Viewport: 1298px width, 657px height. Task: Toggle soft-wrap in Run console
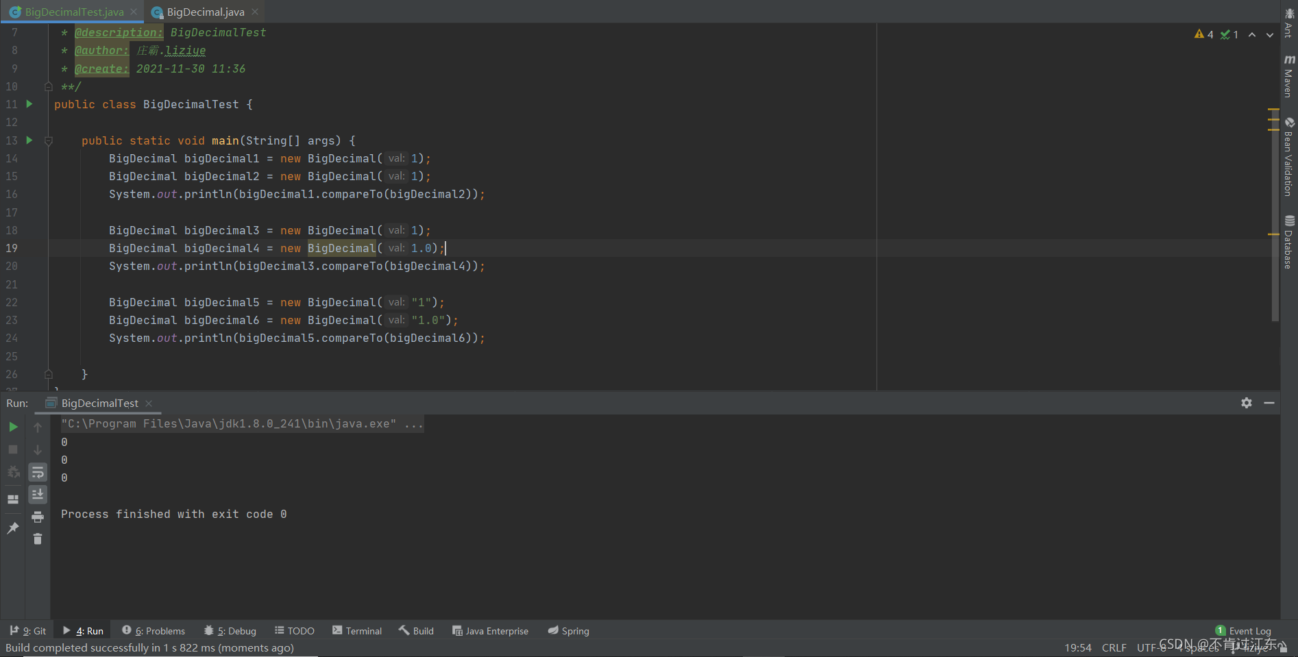(38, 472)
